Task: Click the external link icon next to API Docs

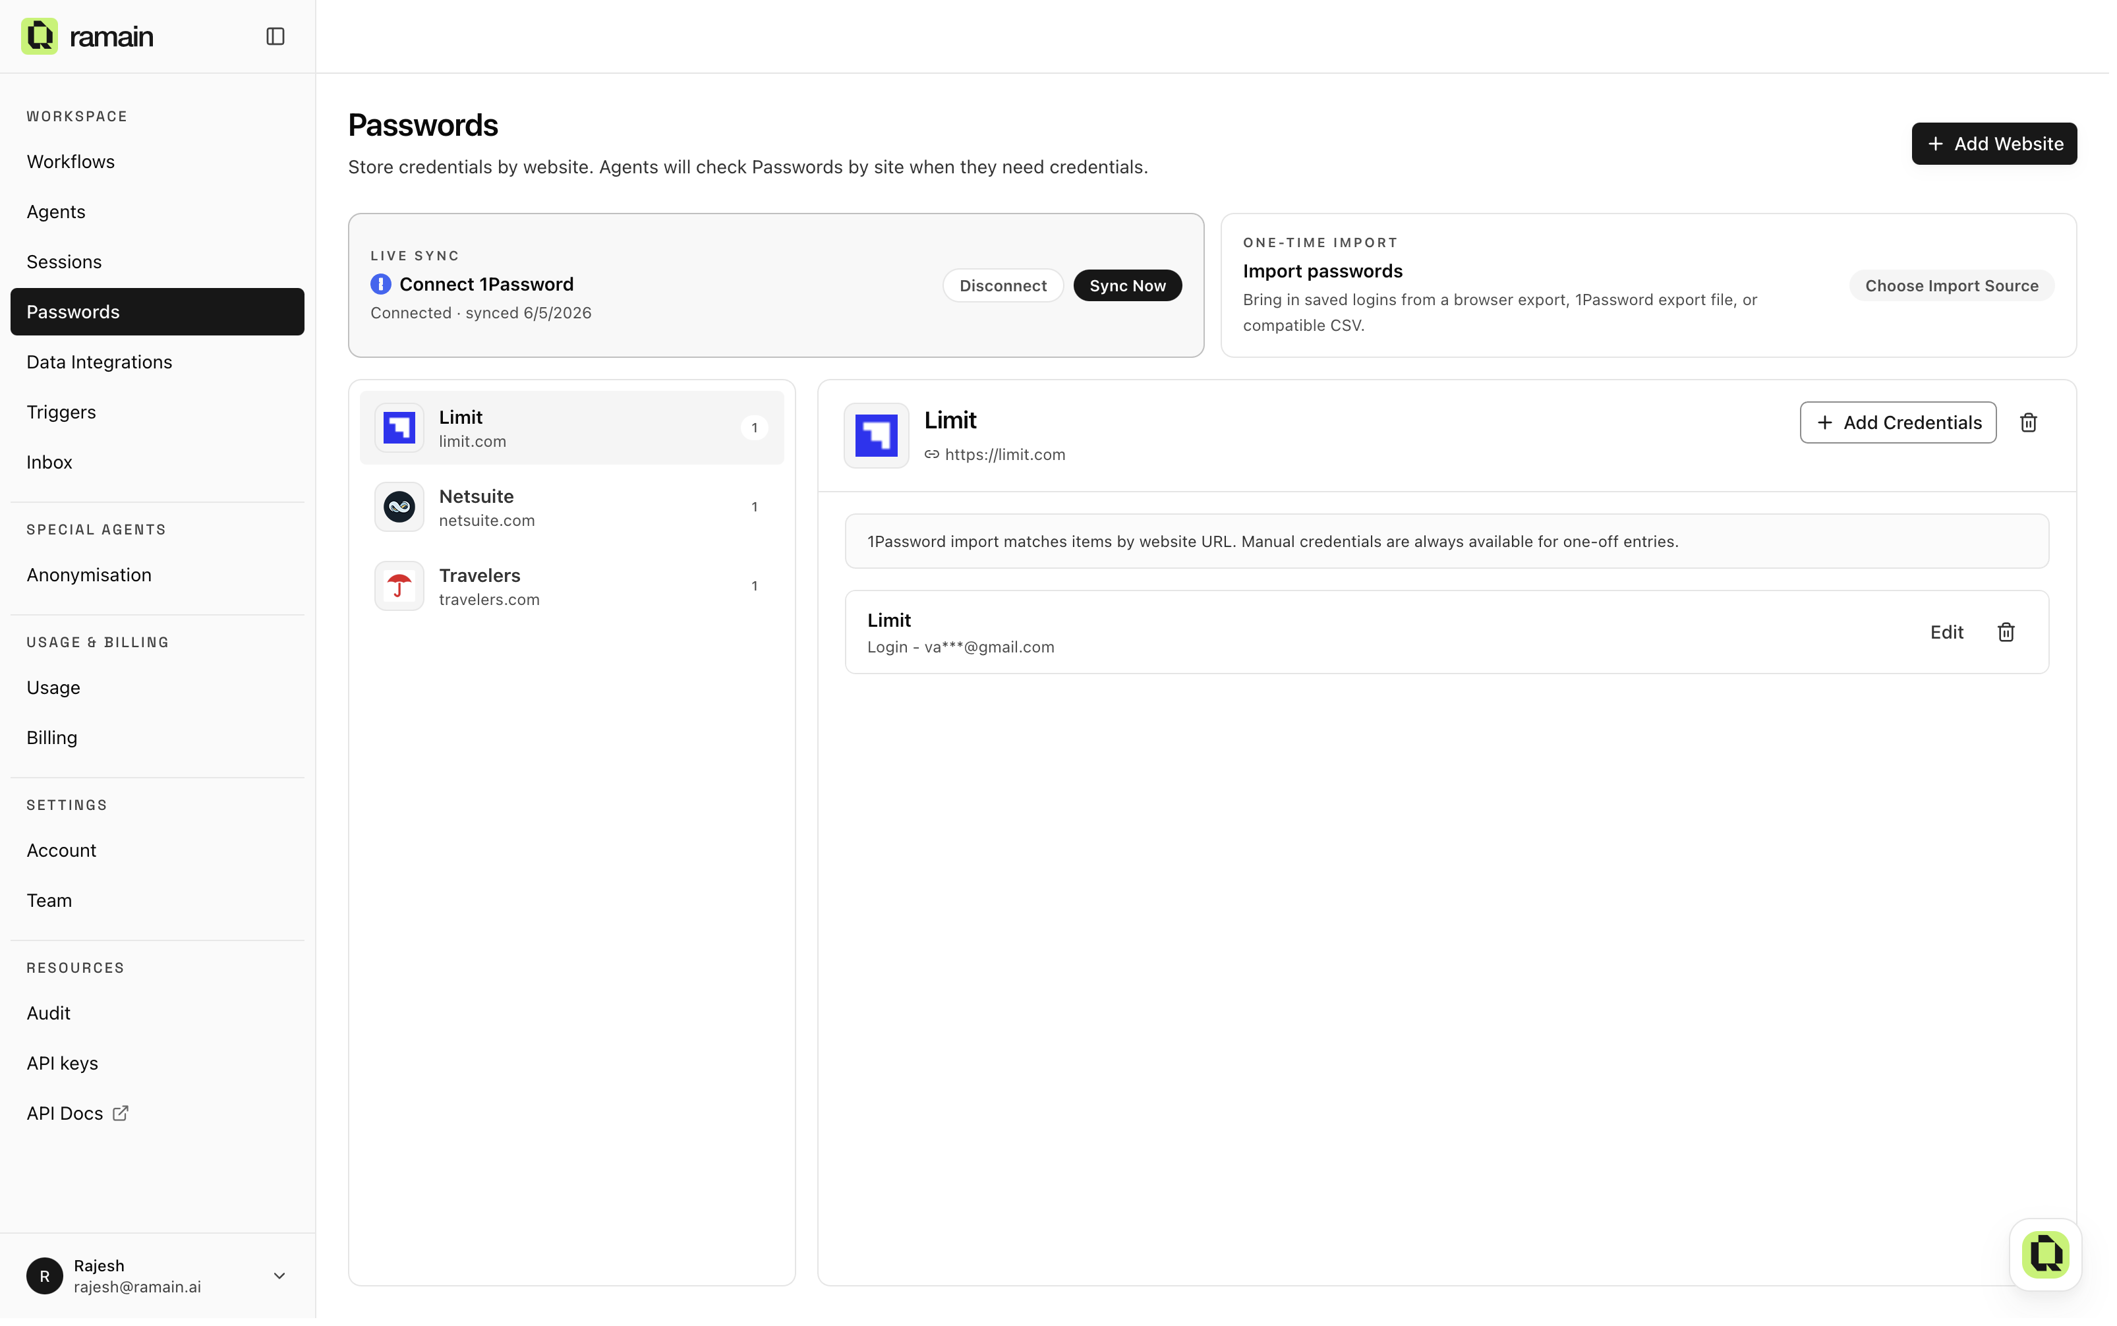Action: pyautogui.click(x=120, y=1113)
